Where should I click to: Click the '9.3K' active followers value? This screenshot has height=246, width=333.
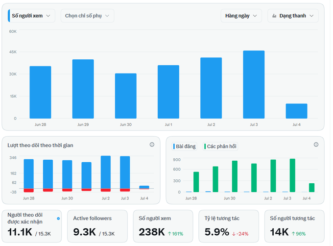[85, 232]
